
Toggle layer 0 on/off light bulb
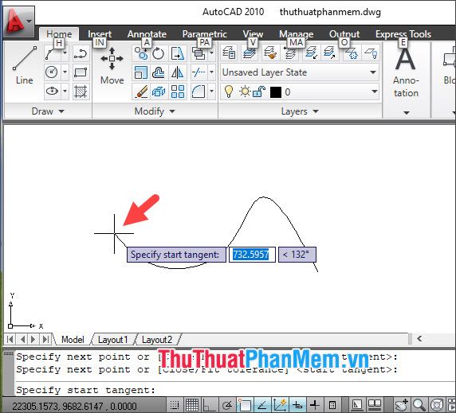coord(229,92)
